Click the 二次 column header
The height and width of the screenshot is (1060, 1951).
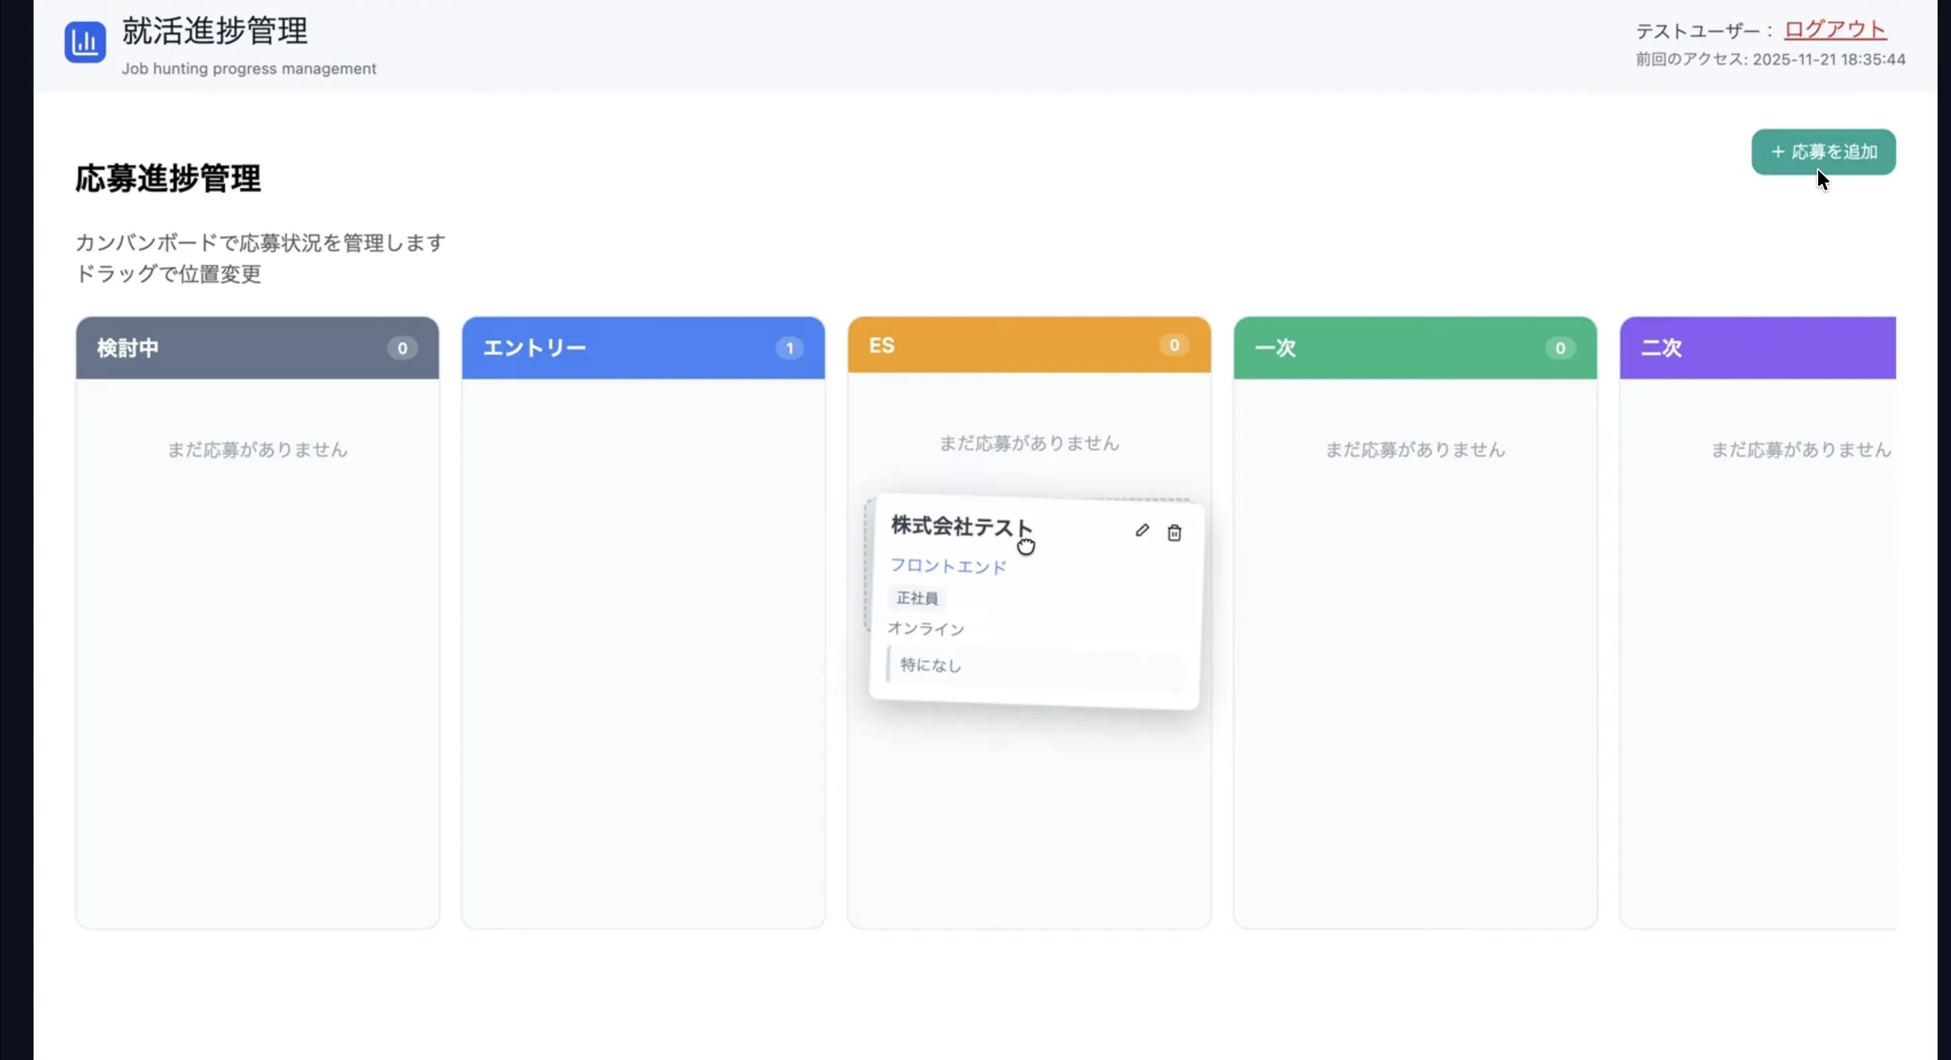coord(1662,348)
